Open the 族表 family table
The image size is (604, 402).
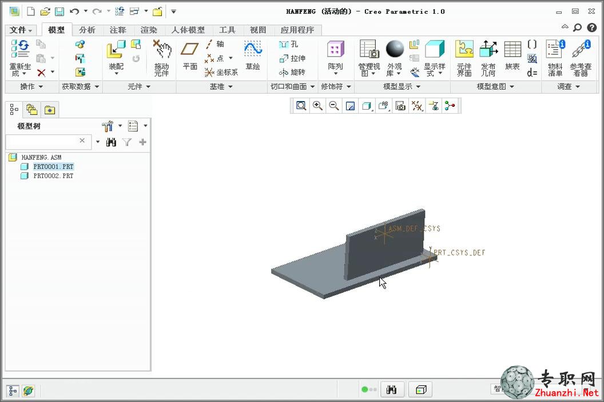pos(512,56)
